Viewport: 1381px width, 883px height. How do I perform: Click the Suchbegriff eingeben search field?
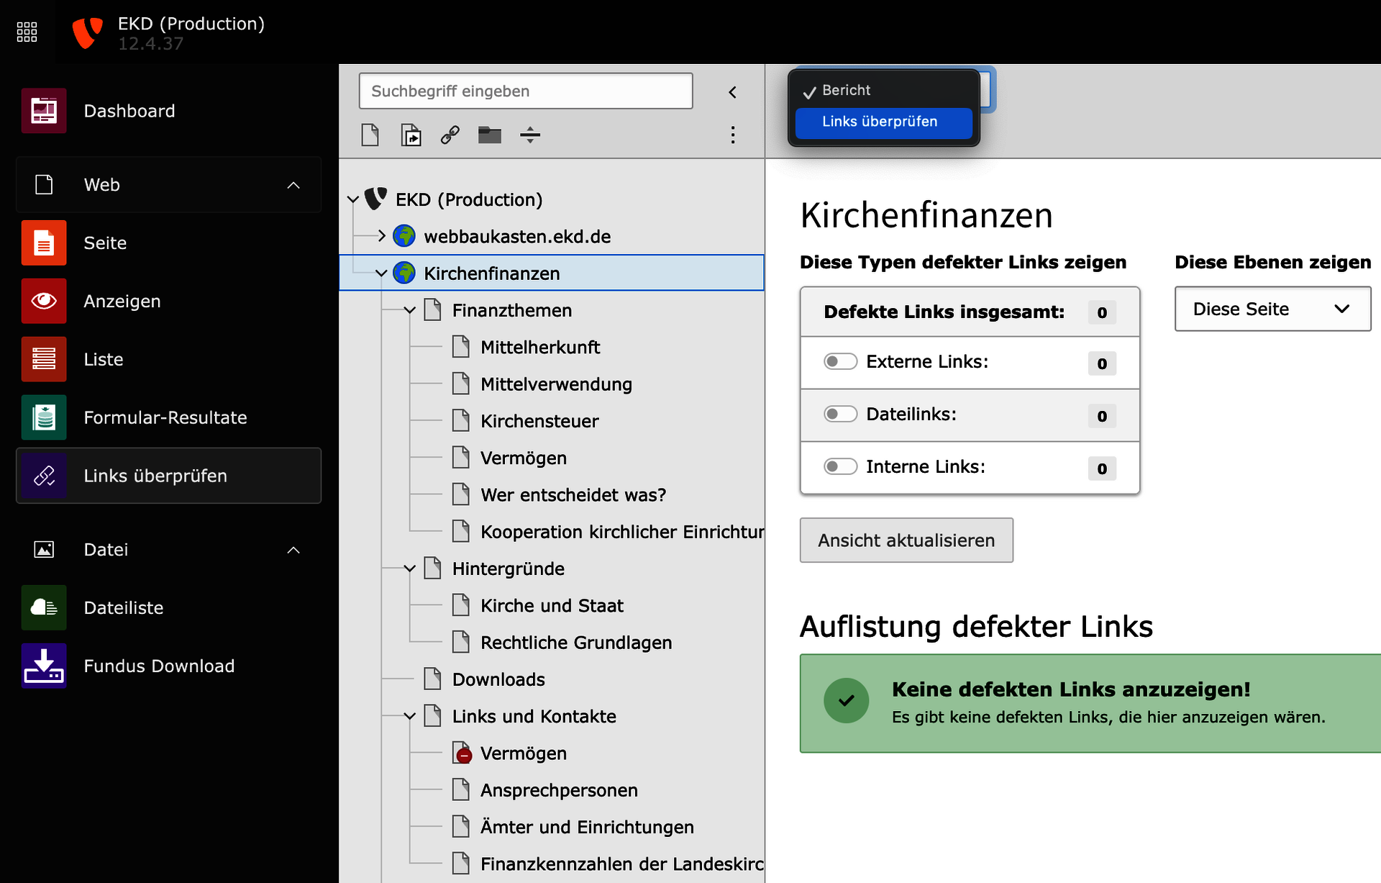click(x=525, y=91)
